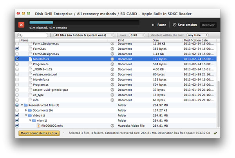Open the 0 KB size dropdown
The width and height of the screenshot is (235, 158).
tap(137, 35)
